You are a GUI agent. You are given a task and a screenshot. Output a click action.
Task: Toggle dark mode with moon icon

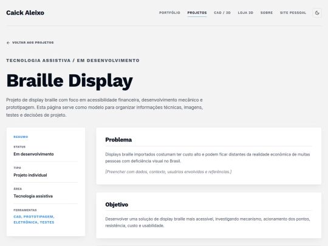[317, 13]
